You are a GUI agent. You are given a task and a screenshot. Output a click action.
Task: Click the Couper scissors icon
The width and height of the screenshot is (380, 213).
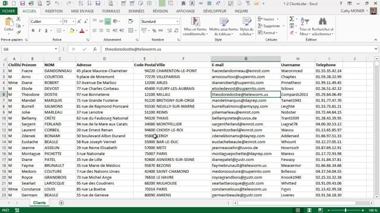(18, 19)
